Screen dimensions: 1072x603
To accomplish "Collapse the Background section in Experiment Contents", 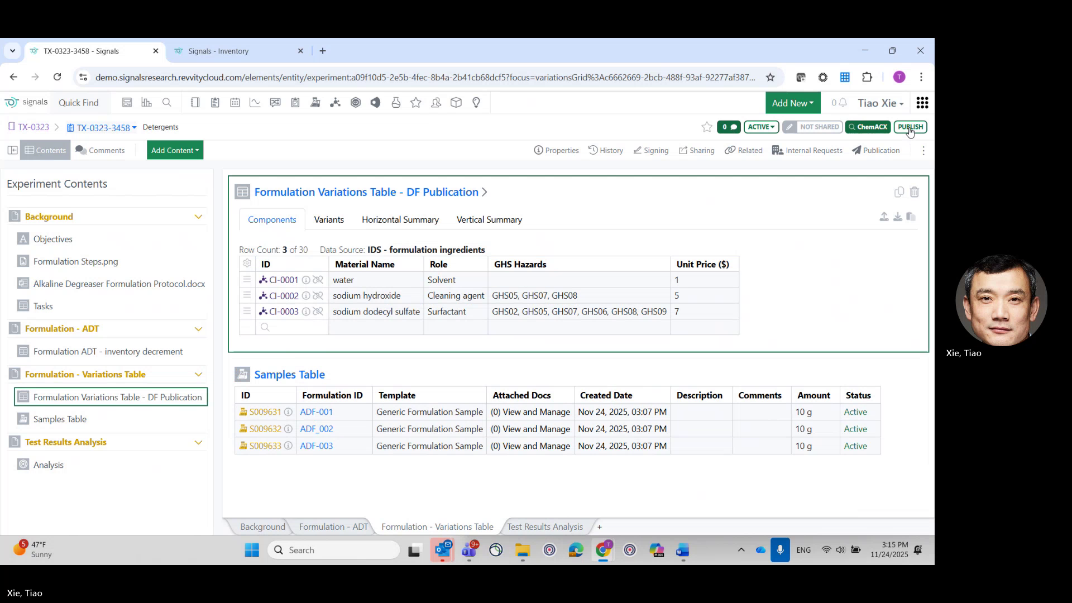I will 199,216.
